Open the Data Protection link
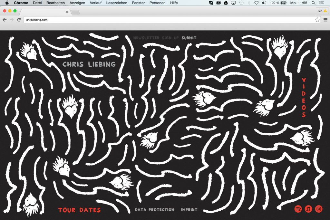The height and width of the screenshot is (220, 330). pyautogui.click(x=154, y=210)
